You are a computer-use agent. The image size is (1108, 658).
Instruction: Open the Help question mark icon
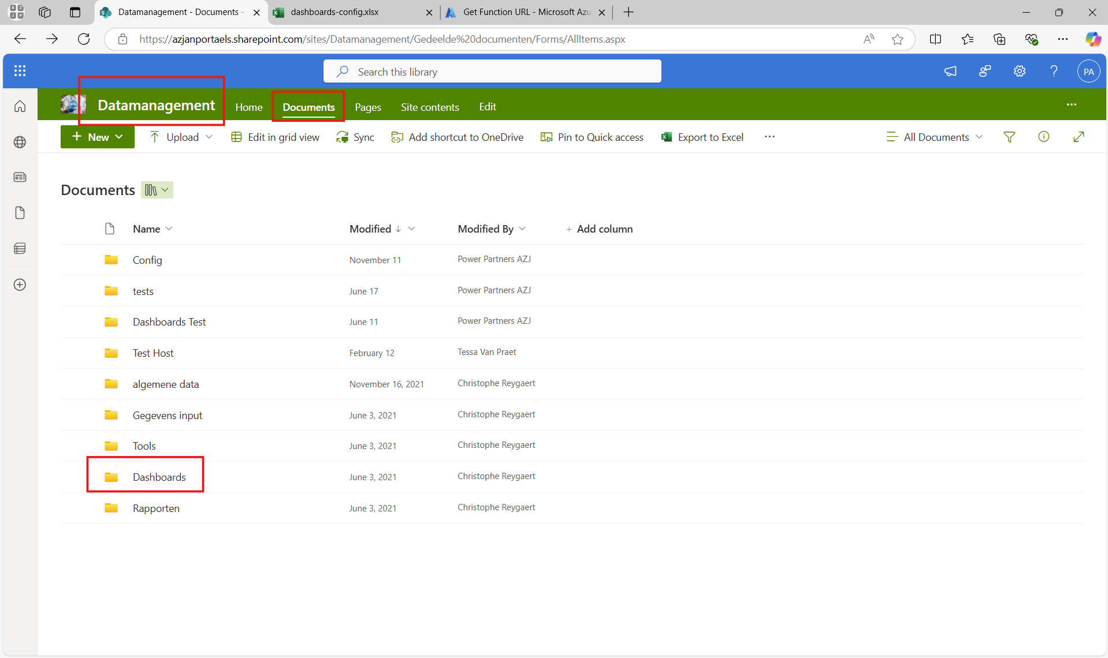point(1054,72)
